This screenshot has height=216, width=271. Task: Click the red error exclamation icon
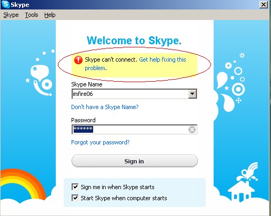(x=78, y=60)
